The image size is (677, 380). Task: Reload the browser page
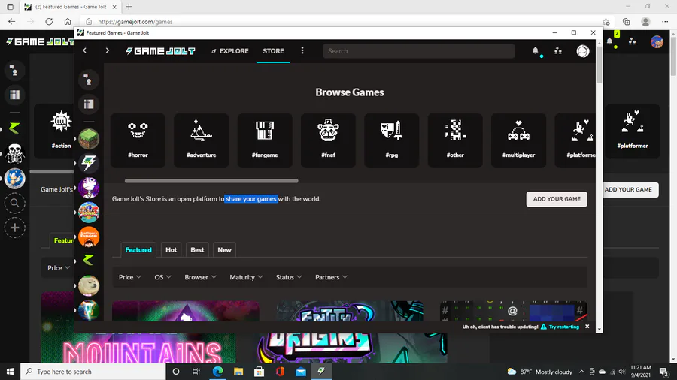click(49, 22)
